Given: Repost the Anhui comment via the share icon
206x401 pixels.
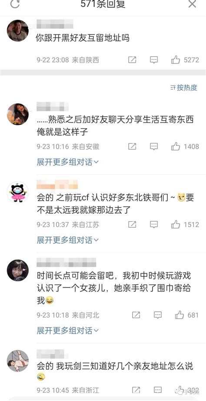Looking at the screenshot, I should point(132,147).
